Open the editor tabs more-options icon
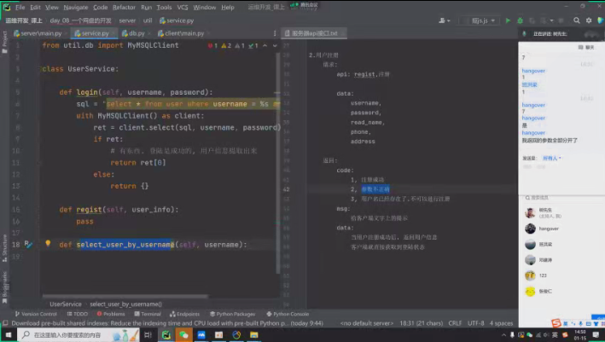 (x=275, y=33)
